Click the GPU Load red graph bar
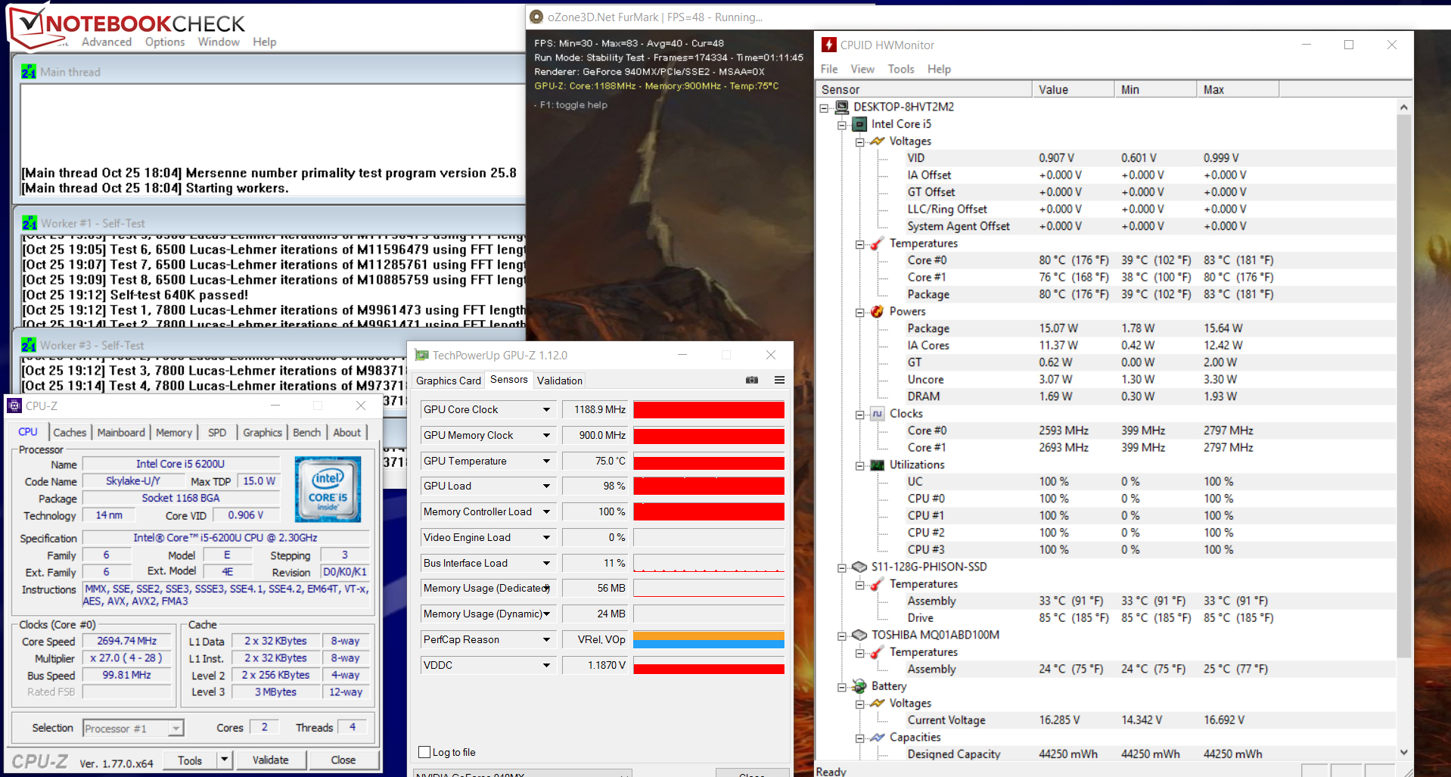 click(709, 486)
